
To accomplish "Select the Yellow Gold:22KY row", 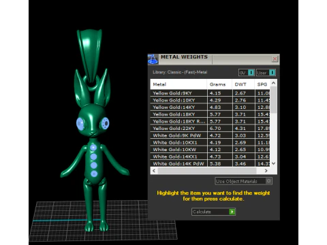I will point(210,128).
